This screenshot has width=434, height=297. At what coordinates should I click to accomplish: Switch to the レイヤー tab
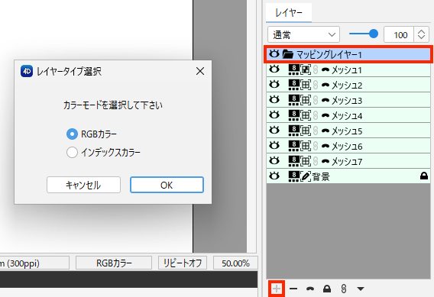tap(289, 13)
